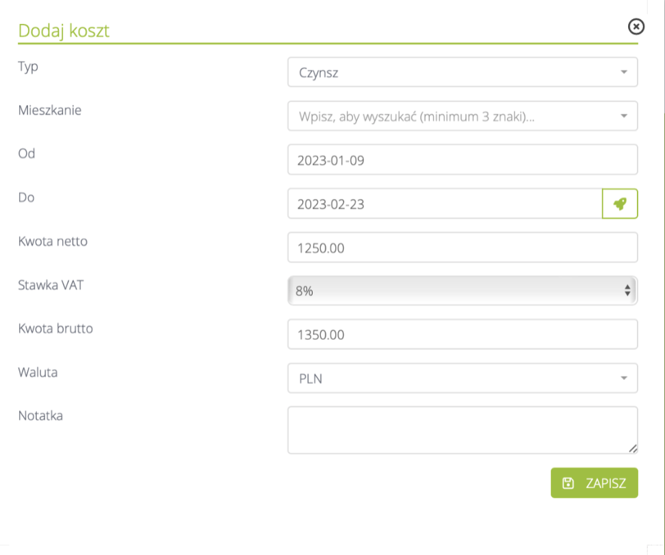Expand the Mieszkanie search dropdown arrow

(624, 116)
